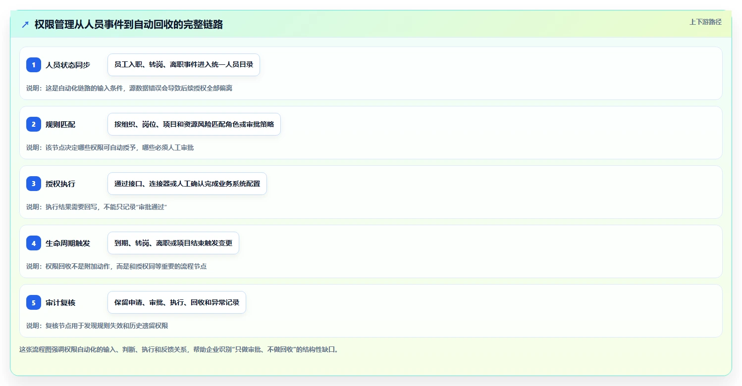Viewport: 742px width, 386px height.
Task: Click the 审计复核 step label
Action: [60, 302]
